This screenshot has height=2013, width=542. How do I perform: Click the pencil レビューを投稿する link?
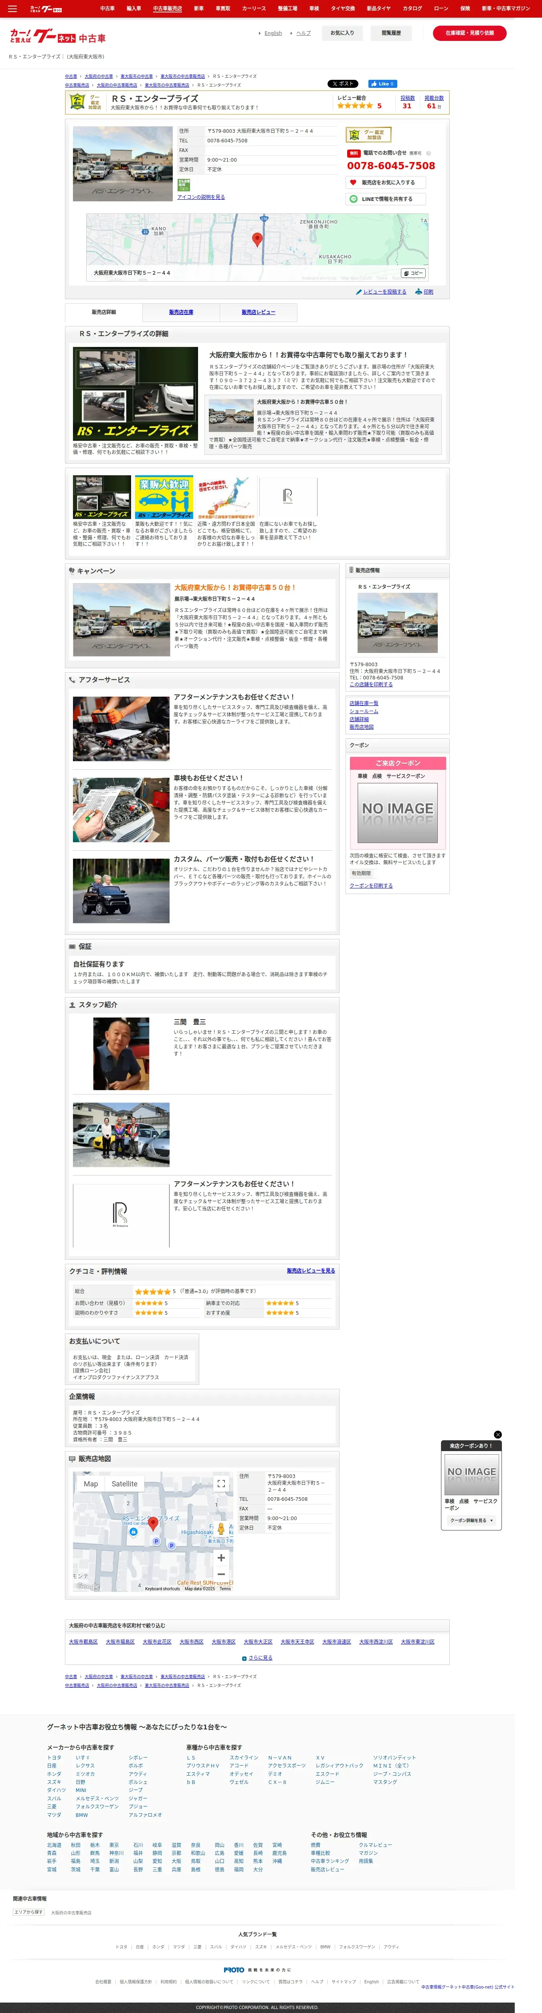[381, 292]
